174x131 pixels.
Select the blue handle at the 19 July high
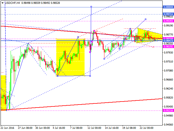[x=130, y=29]
